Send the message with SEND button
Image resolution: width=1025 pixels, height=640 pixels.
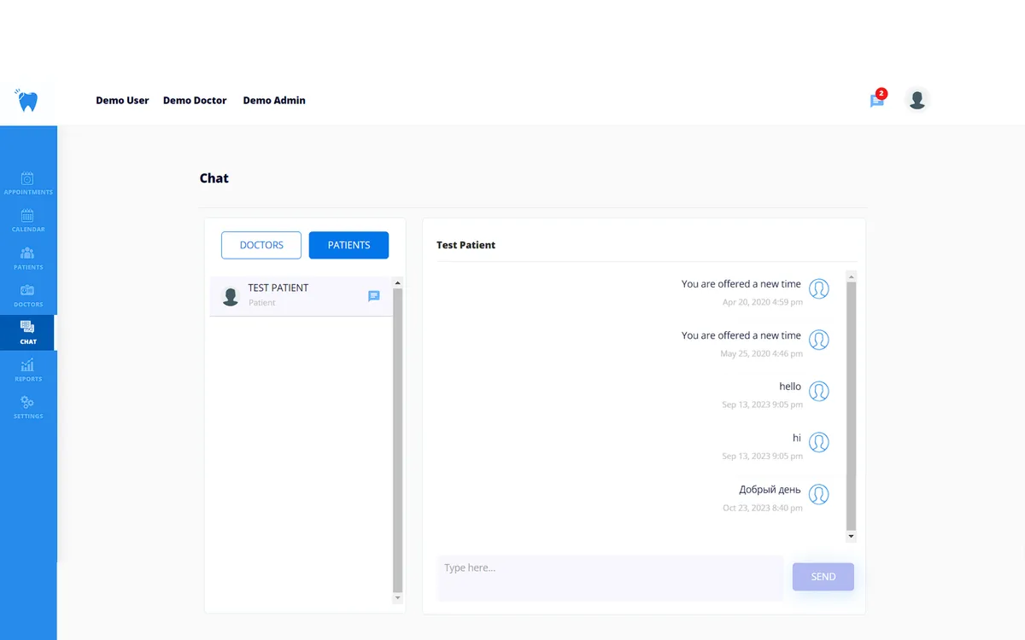point(823,577)
